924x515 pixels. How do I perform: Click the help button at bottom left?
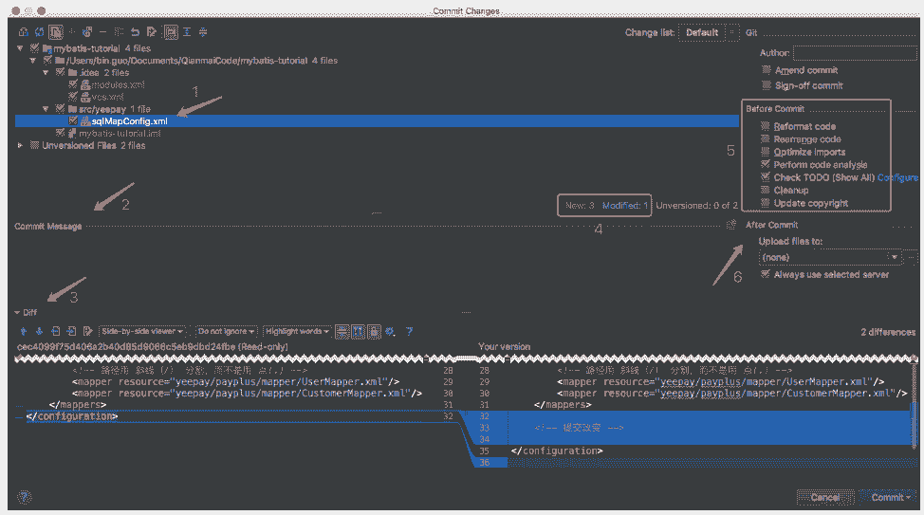point(23,496)
